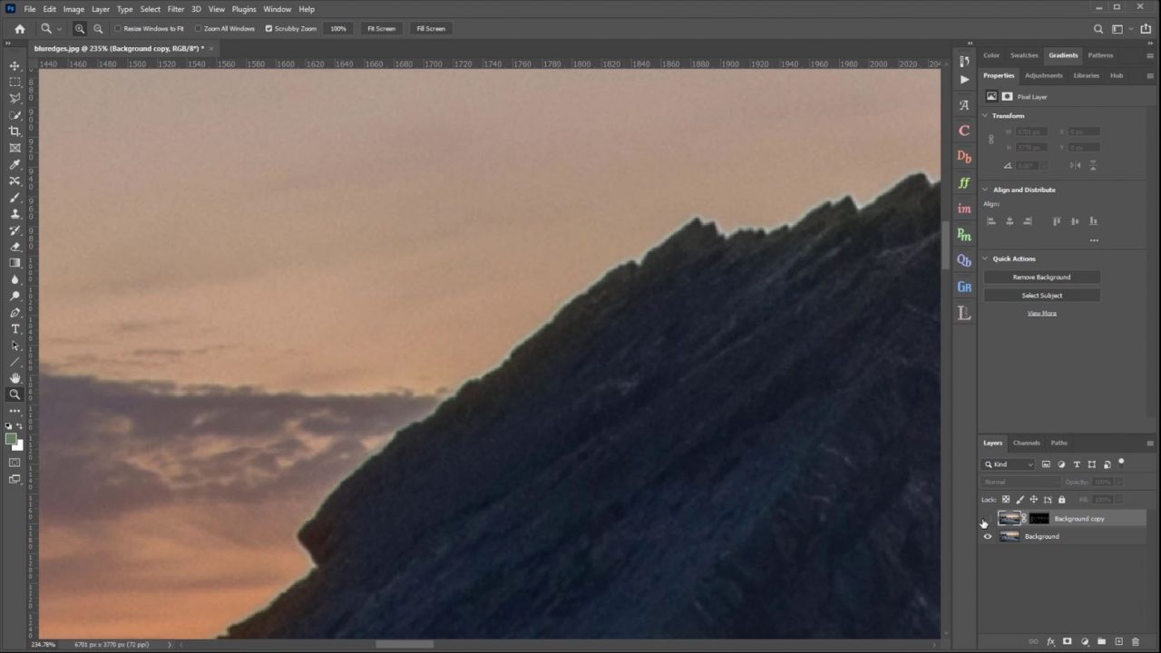Image resolution: width=1161 pixels, height=653 pixels.
Task: Hide the Background layer
Action: 987,536
